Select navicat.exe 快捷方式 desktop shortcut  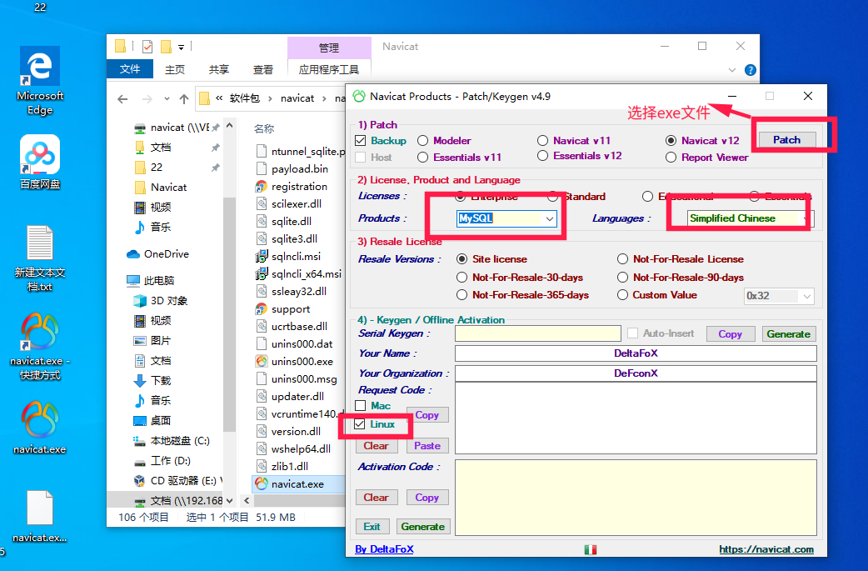pos(40,346)
